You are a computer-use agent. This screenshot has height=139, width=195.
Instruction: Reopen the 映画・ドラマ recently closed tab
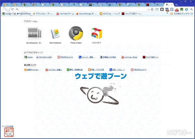coord(96,70)
